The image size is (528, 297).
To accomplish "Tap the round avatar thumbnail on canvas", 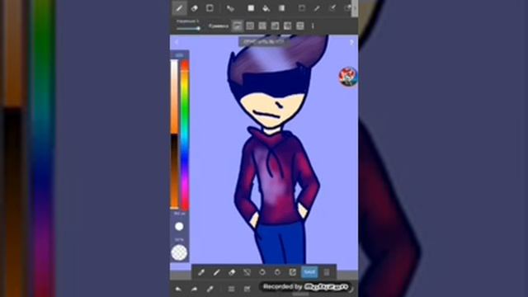I will coord(348,77).
